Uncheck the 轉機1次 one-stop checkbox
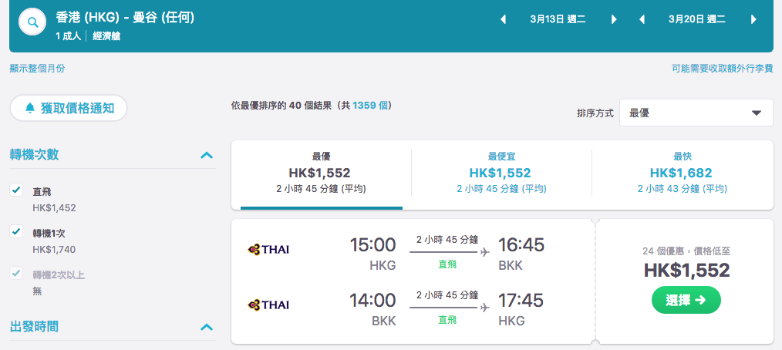782x350 pixels. pyautogui.click(x=16, y=231)
